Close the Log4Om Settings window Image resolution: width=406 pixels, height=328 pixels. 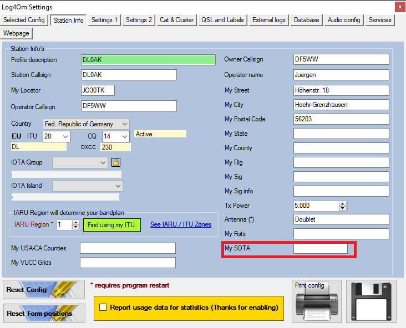click(400, 7)
